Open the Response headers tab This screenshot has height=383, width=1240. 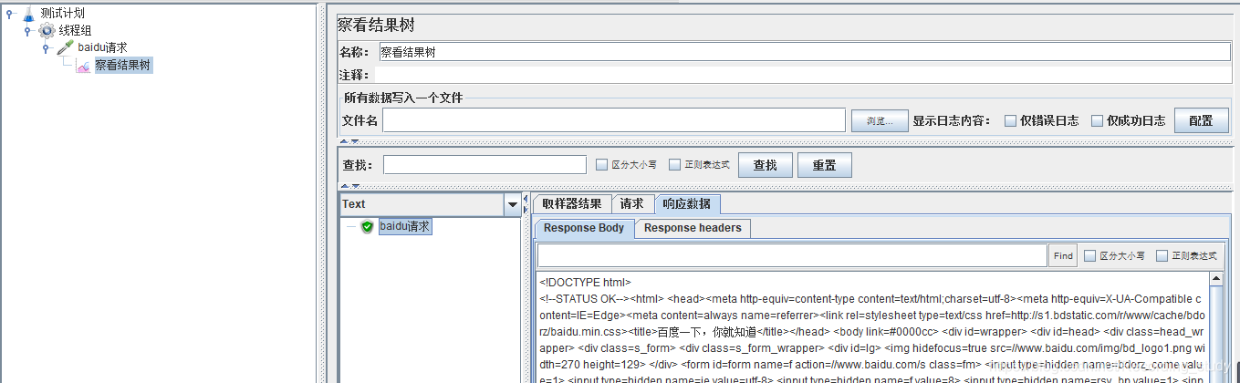[693, 228]
